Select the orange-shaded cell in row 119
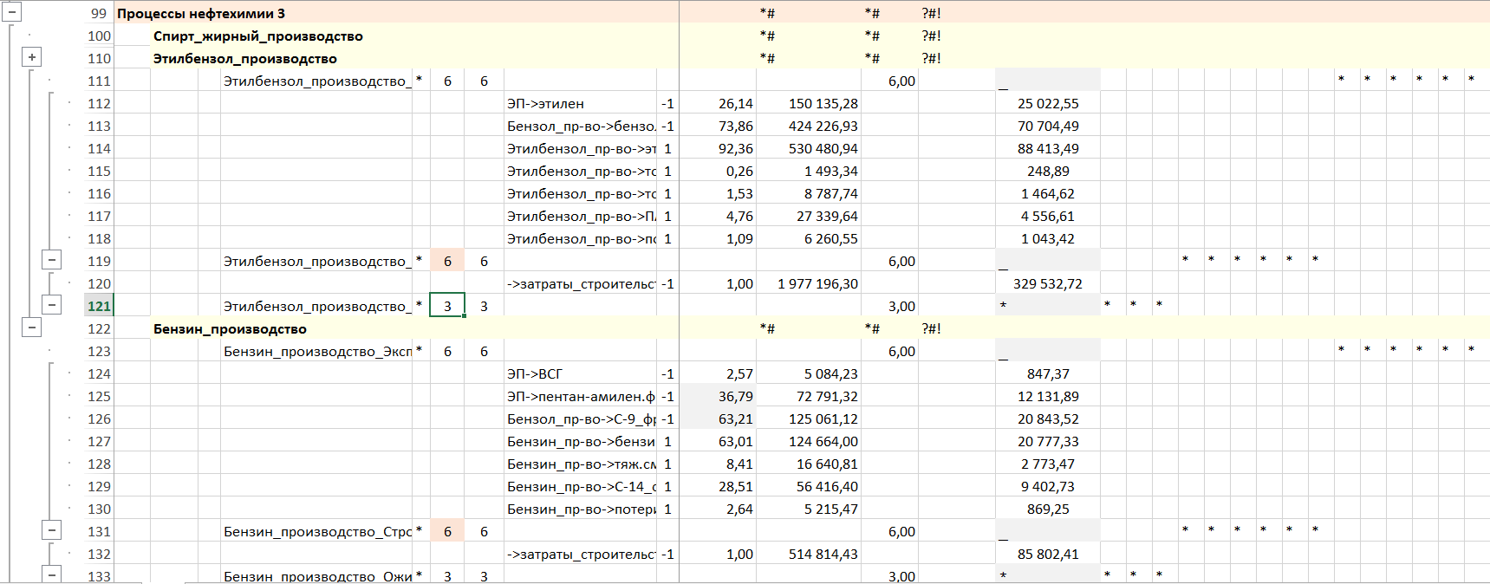Image resolution: width=1490 pixels, height=584 pixels. click(447, 261)
